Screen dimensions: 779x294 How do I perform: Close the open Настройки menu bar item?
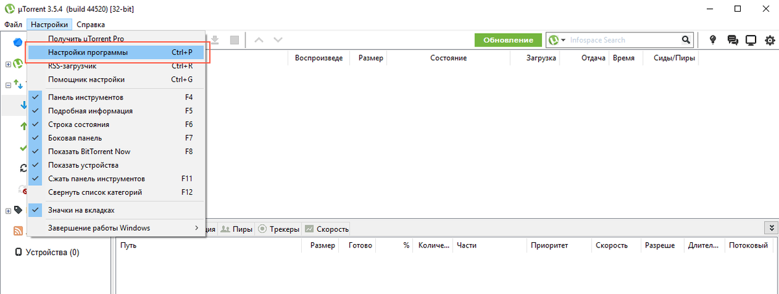coord(49,24)
